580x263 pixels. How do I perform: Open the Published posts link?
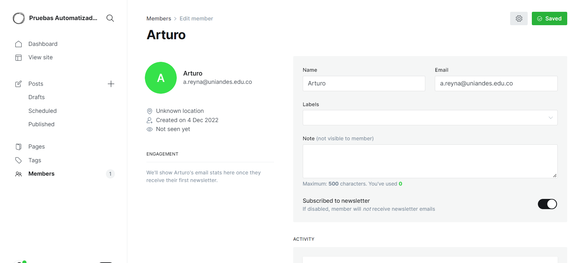[41, 124]
